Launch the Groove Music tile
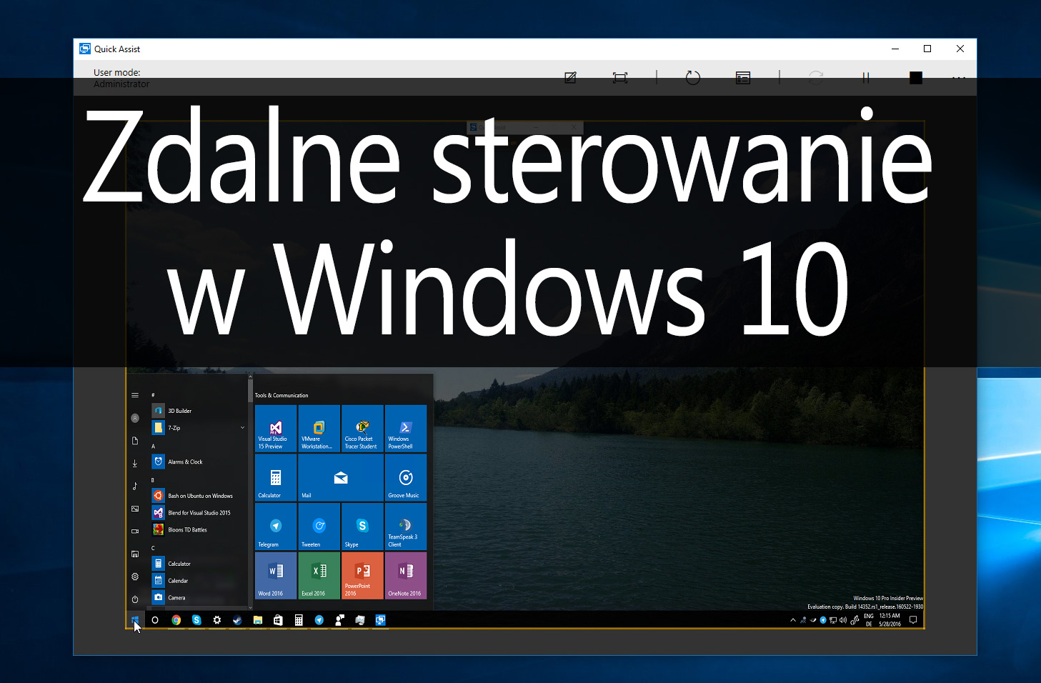 click(x=406, y=477)
